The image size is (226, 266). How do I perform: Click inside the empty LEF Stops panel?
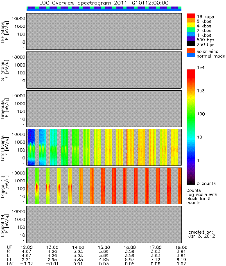pyautogui.click(x=104, y=31)
